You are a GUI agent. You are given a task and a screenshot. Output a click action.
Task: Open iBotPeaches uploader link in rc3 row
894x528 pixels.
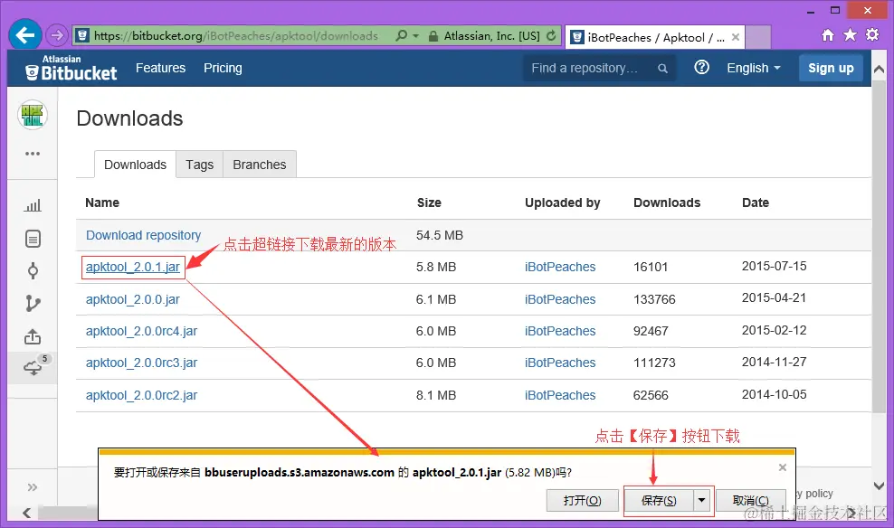[x=560, y=363]
